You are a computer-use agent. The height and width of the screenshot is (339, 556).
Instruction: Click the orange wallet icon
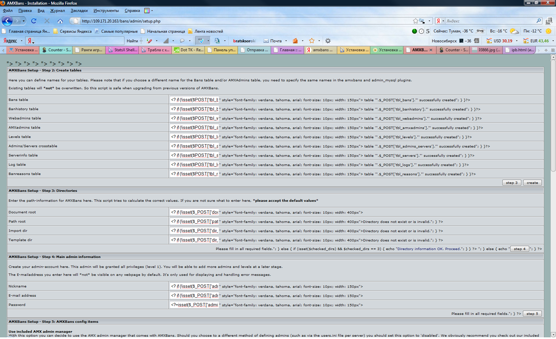295,41
